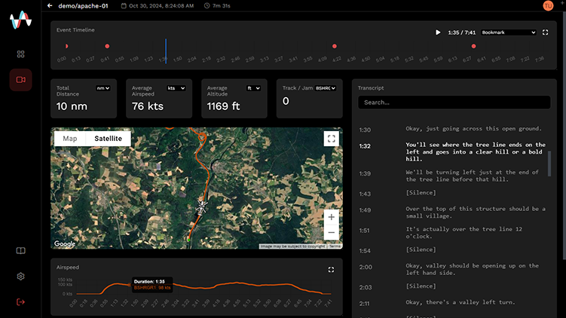Change Total Distance unit dropdown (nm)
Viewport: 566px width, 318px height.
click(103, 88)
